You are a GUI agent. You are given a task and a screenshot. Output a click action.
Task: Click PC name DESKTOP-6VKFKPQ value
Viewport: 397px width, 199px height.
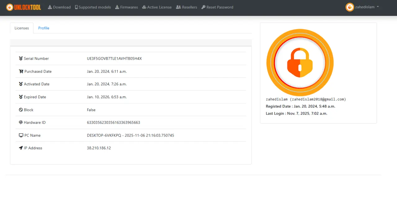pyautogui.click(x=131, y=135)
